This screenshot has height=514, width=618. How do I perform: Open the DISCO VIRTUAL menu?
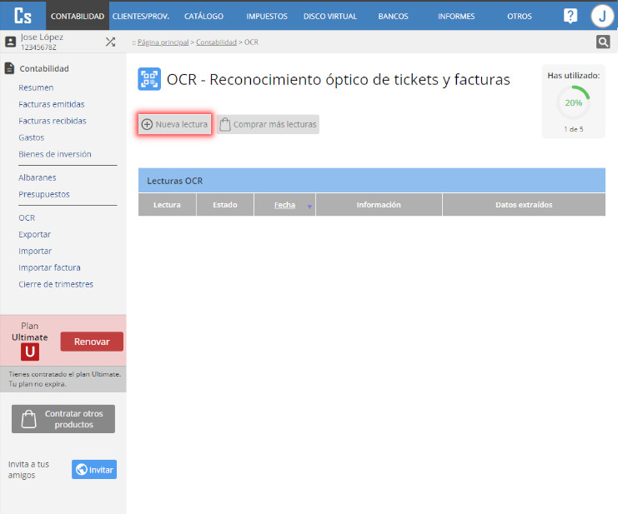tap(330, 16)
